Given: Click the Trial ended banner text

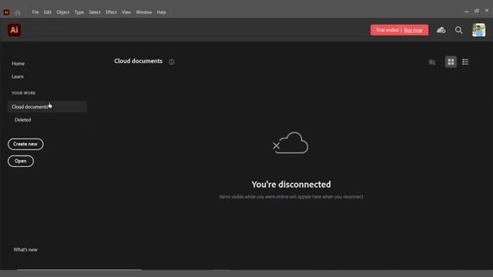Looking at the screenshot, I should tap(387, 30).
